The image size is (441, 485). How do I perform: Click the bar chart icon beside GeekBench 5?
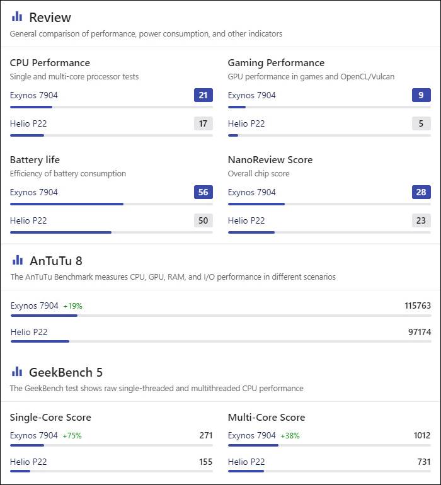[17, 372]
